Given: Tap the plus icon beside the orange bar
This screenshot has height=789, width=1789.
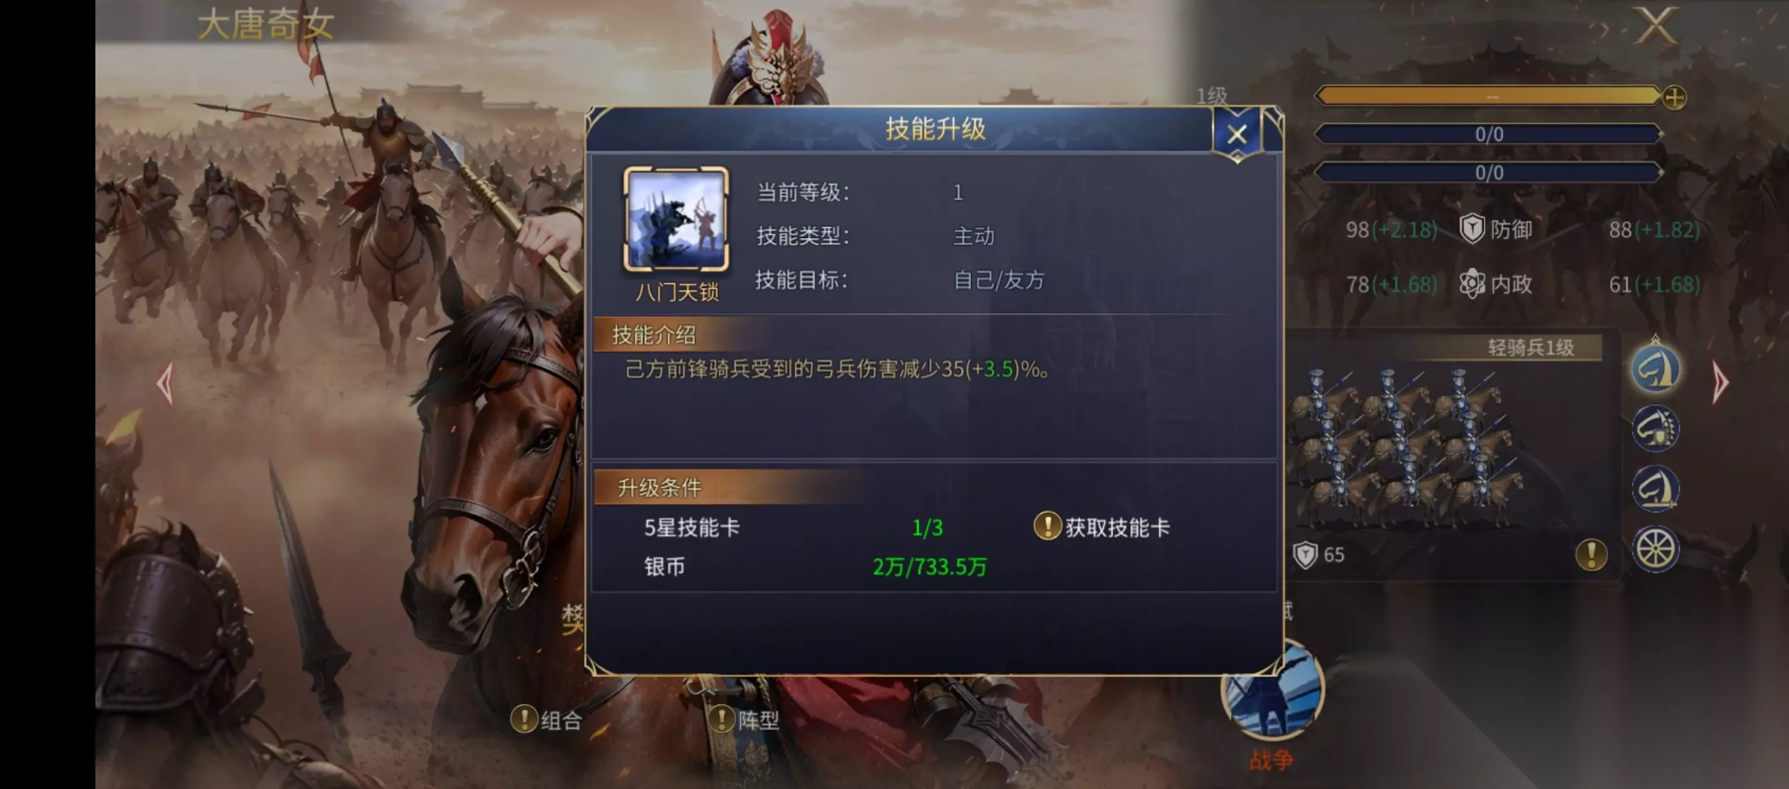Looking at the screenshot, I should (1674, 98).
